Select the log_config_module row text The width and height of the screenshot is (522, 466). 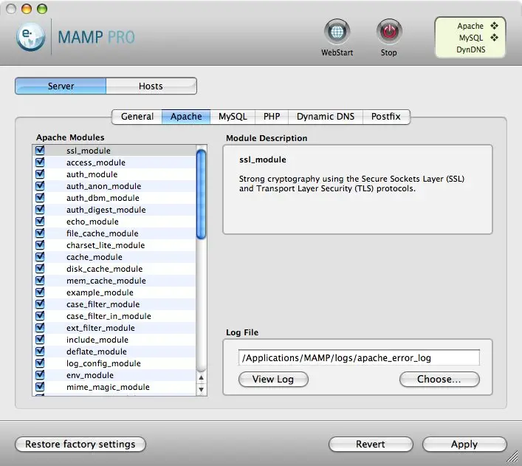tap(103, 363)
